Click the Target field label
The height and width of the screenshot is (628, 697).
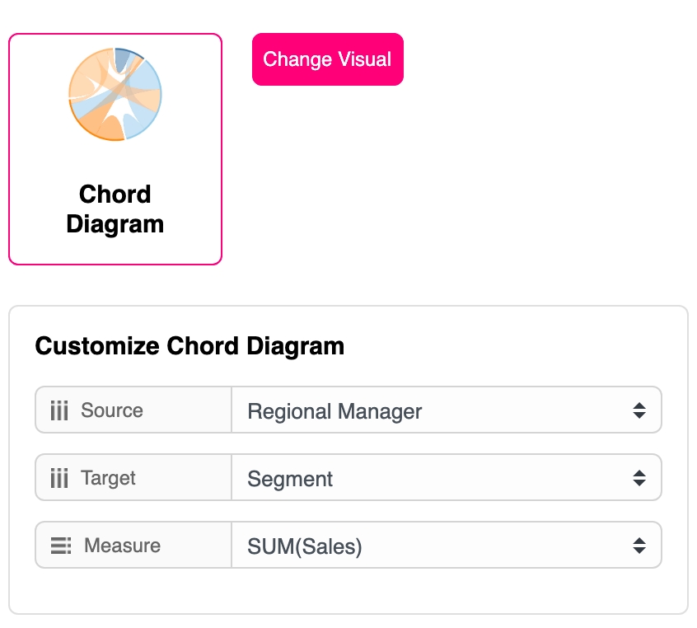click(x=108, y=478)
